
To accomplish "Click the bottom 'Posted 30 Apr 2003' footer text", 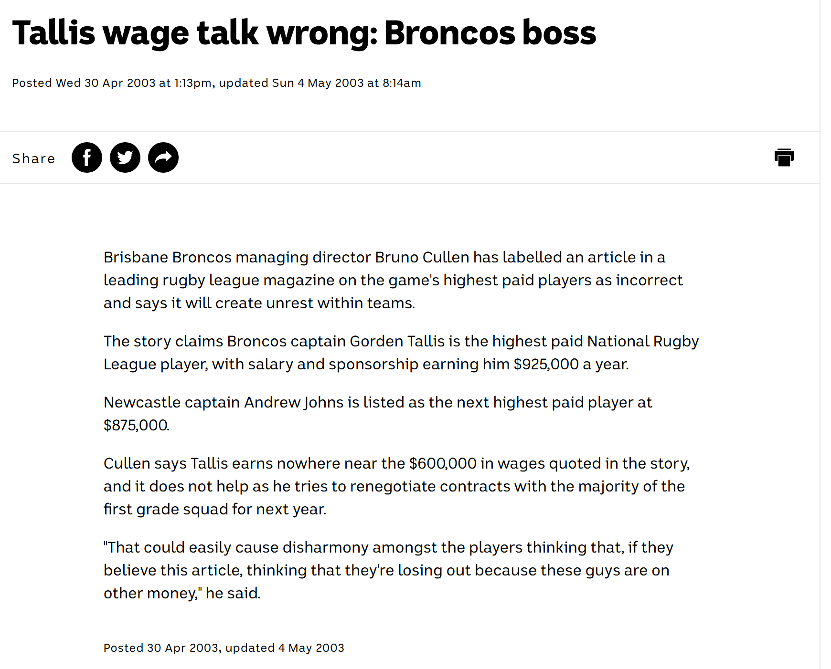I will 161,648.
